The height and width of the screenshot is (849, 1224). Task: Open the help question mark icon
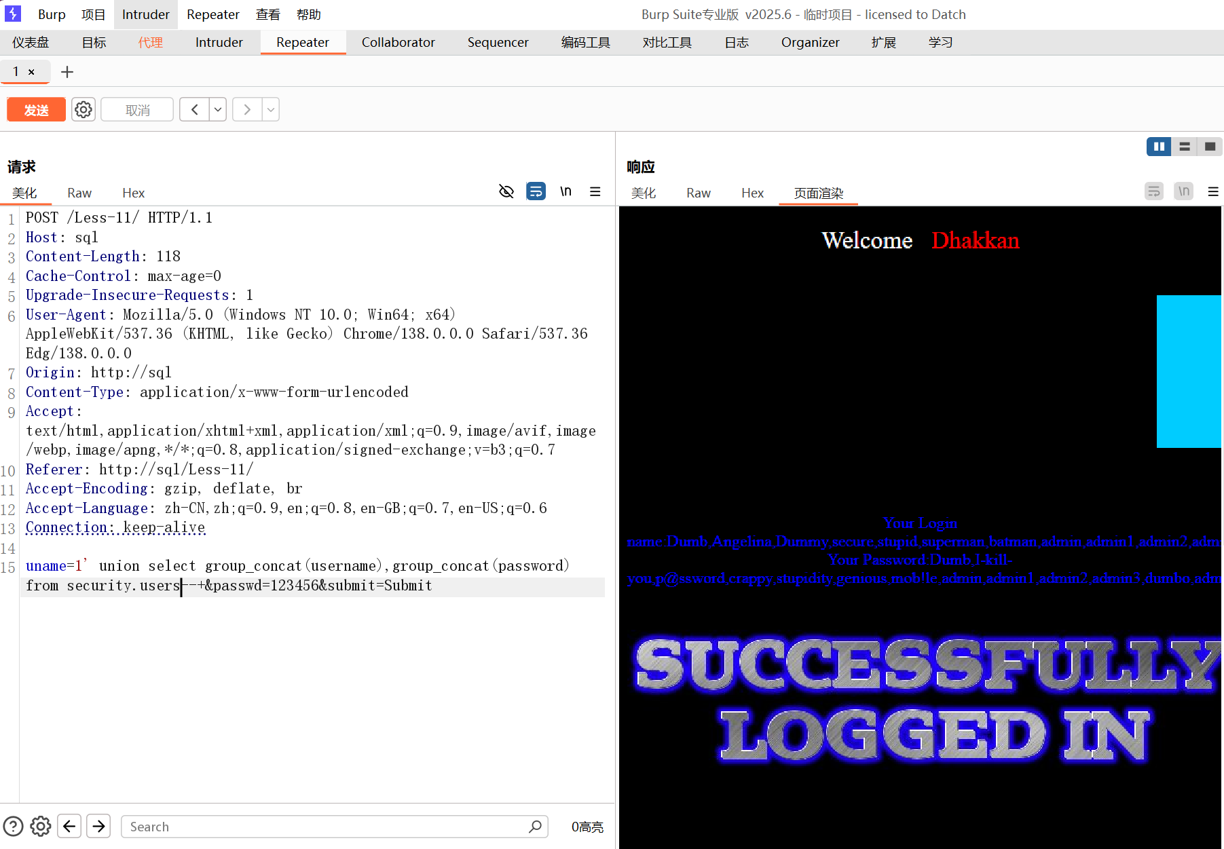pos(13,826)
